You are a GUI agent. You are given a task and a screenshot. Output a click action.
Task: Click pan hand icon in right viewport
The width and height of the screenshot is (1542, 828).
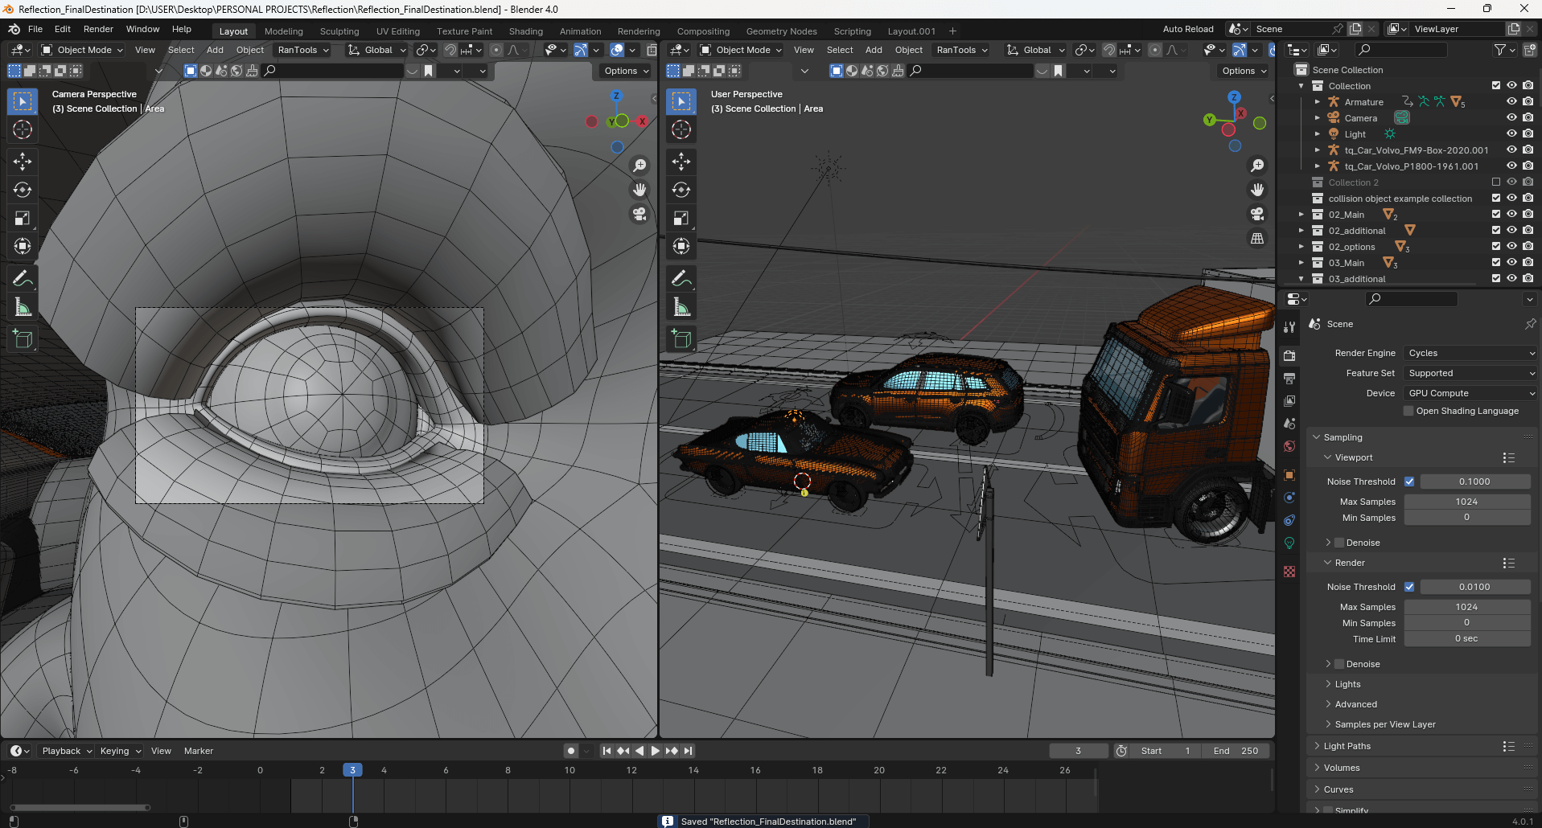pos(1257,190)
